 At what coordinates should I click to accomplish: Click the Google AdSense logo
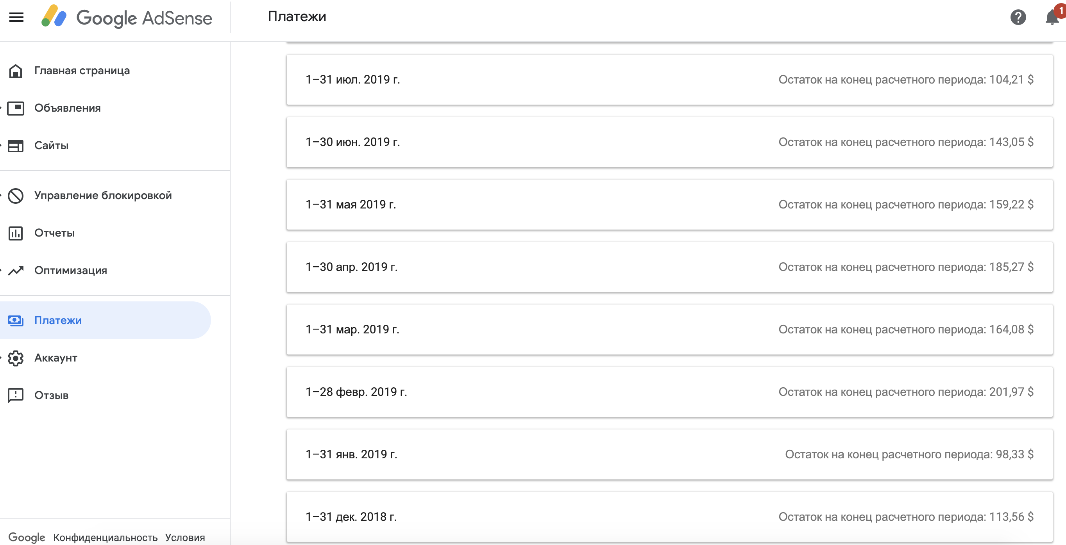[x=127, y=17]
